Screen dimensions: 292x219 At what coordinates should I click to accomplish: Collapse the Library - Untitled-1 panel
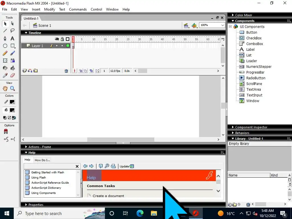233,139
